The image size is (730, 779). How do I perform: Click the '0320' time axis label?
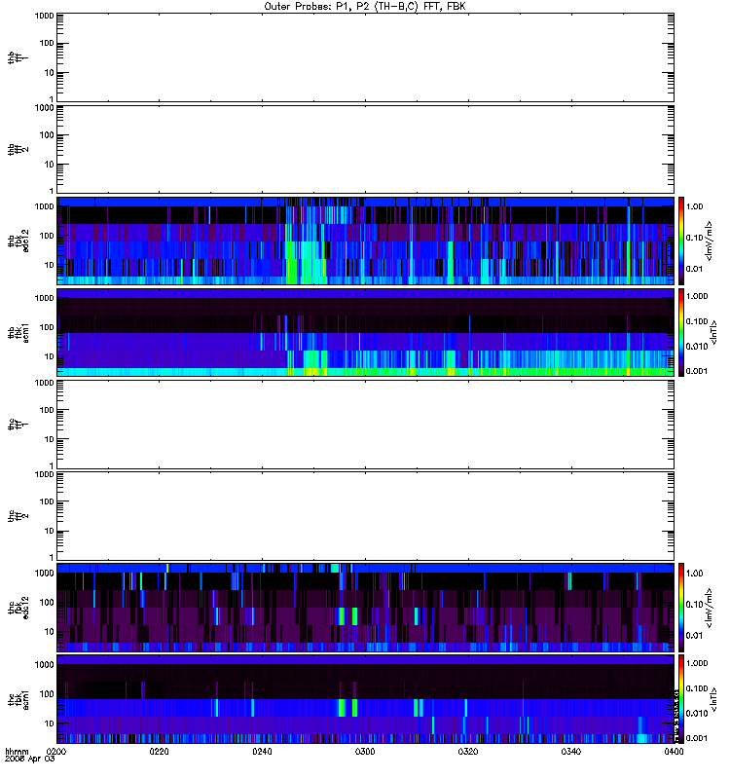coord(468,751)
